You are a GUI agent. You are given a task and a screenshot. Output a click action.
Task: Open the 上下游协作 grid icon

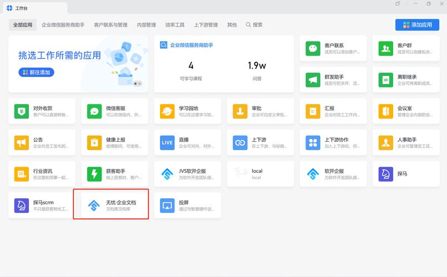click(x=313, y=143)
